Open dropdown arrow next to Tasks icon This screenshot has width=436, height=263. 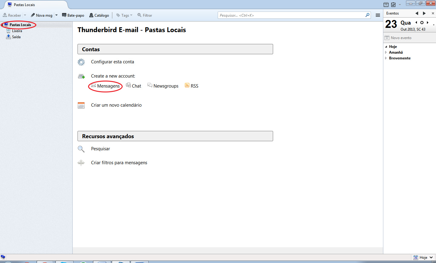click(x=400, y=5)
